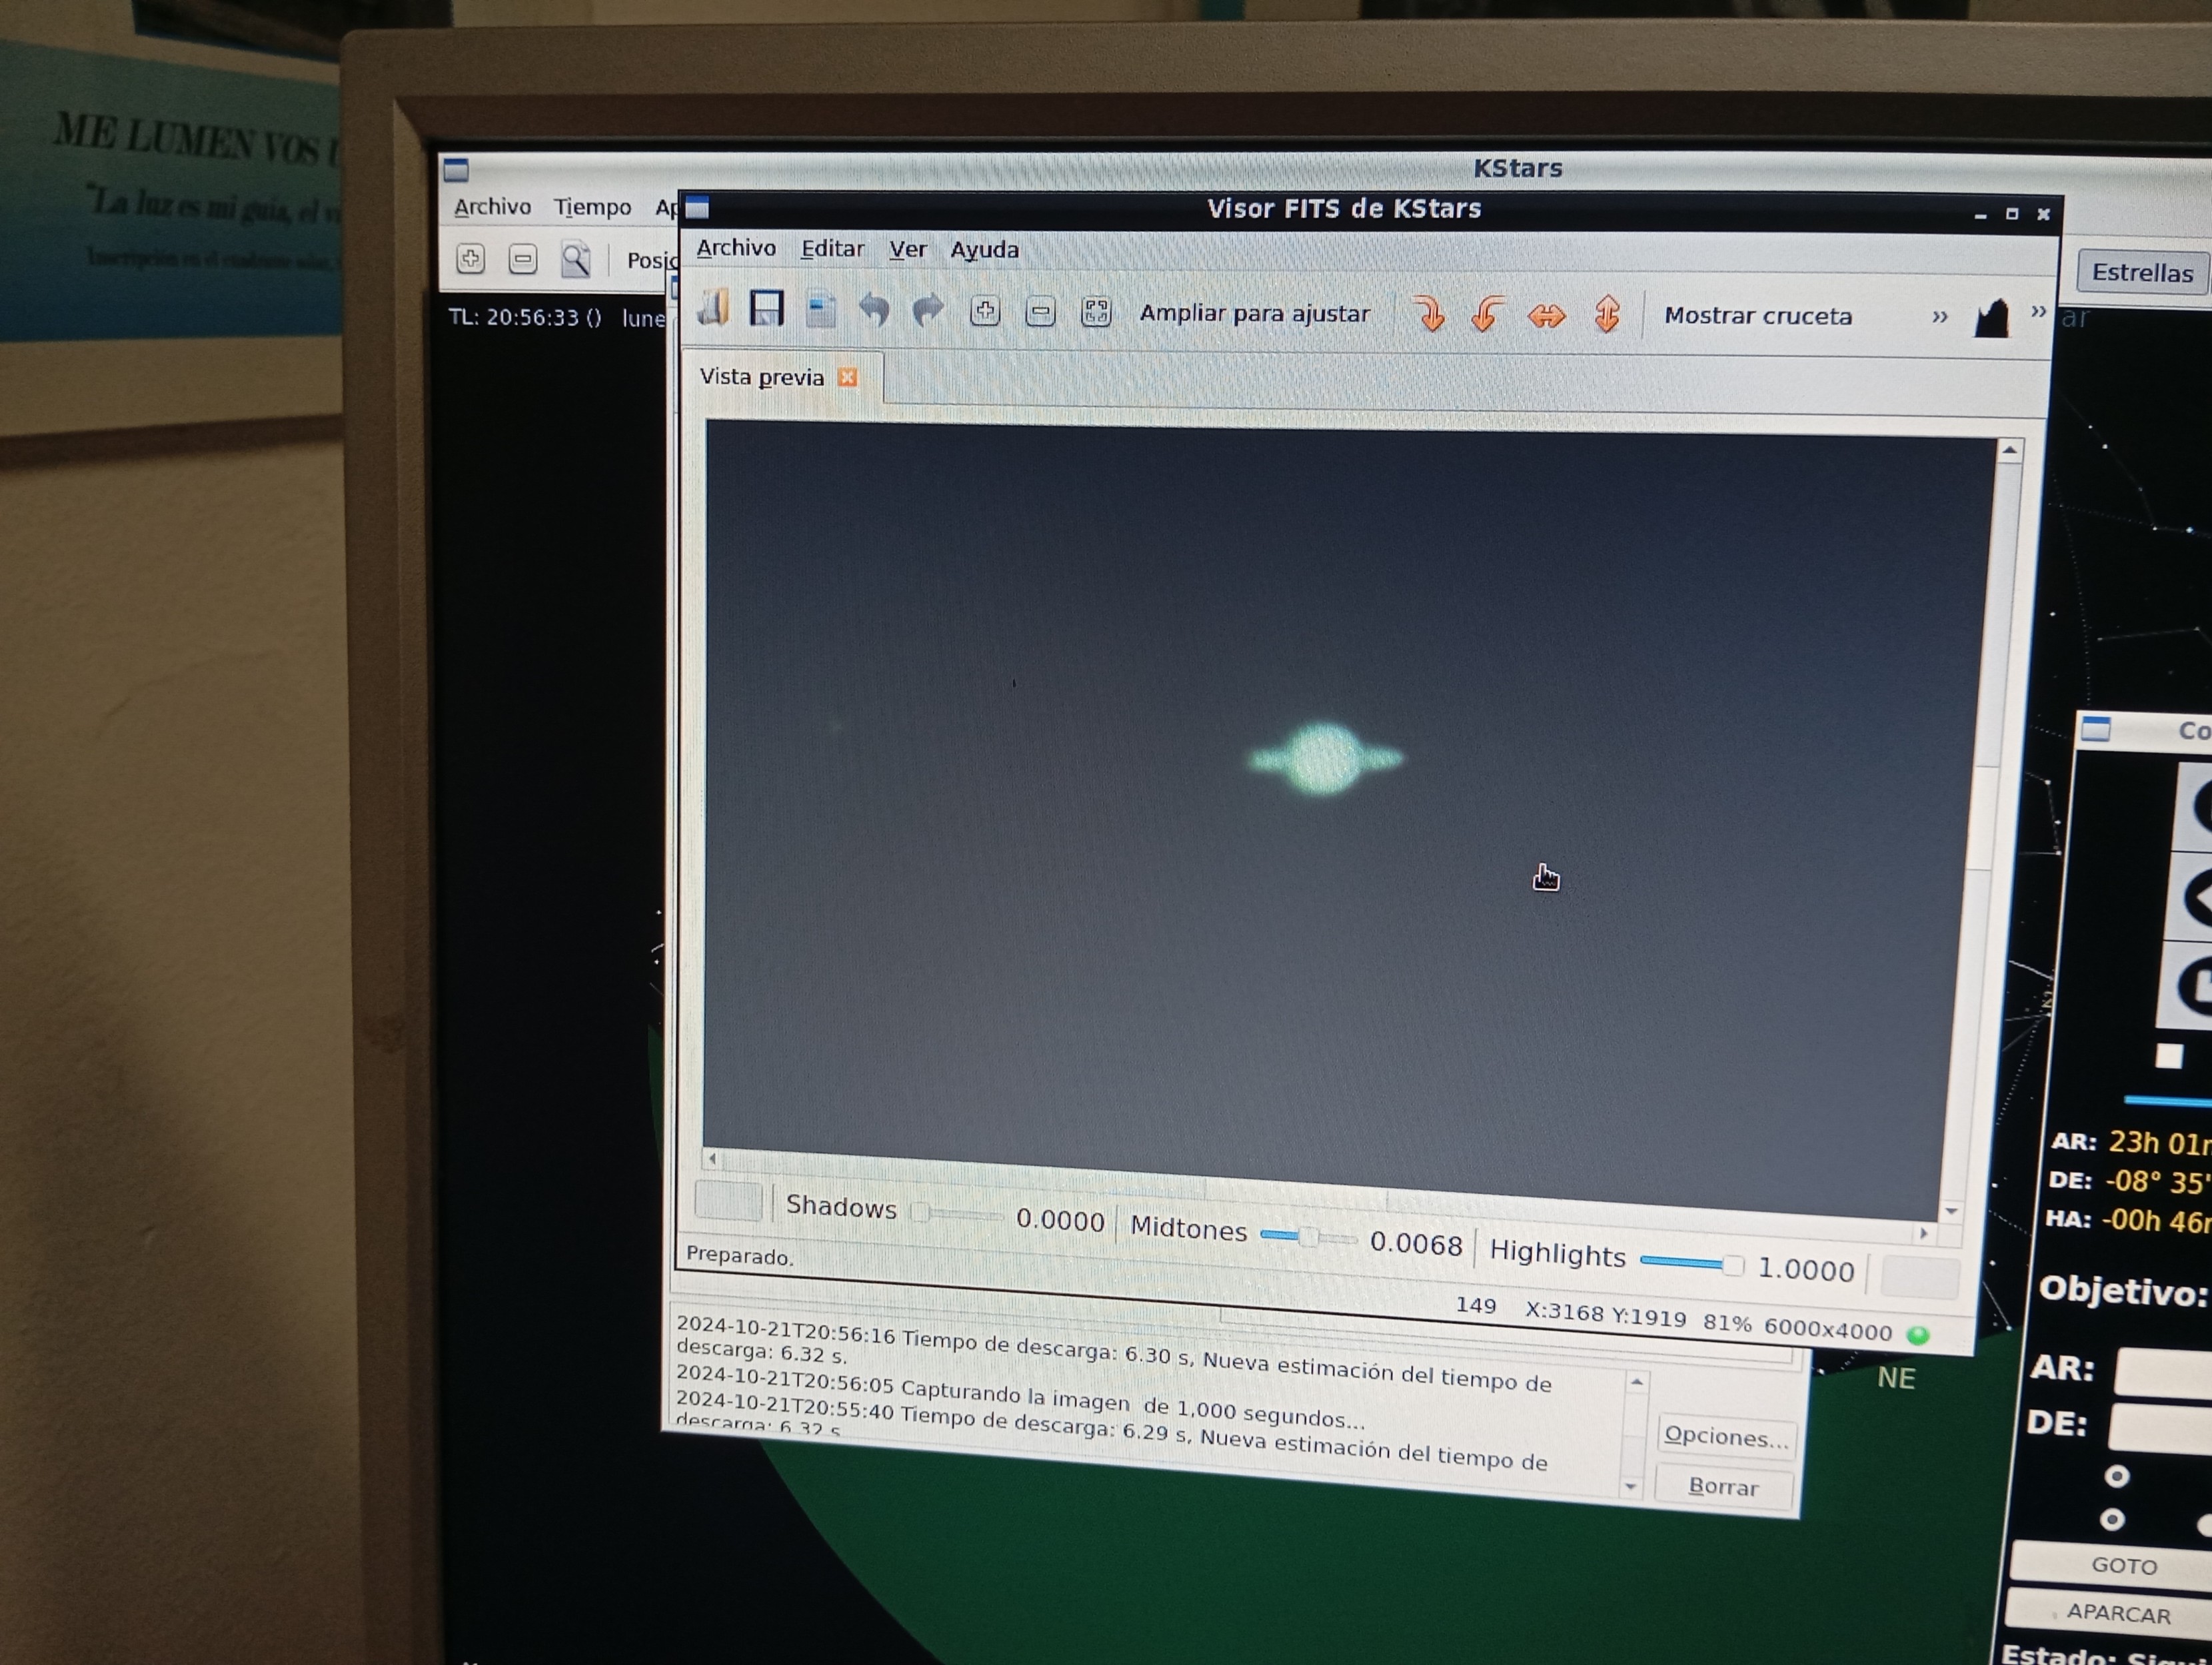Click the default zoom icon in FITS viewer
This screenshot has height=1665, width=2212.
[1096, 313]
